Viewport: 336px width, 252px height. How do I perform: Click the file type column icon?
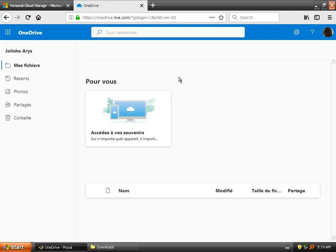pyautogui.click(x=108, y=190)
